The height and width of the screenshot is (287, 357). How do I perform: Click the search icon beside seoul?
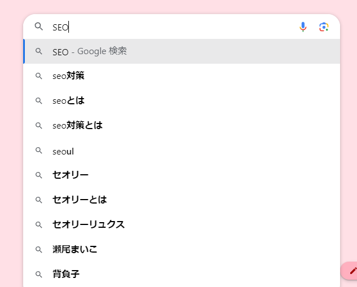point(39,151)
